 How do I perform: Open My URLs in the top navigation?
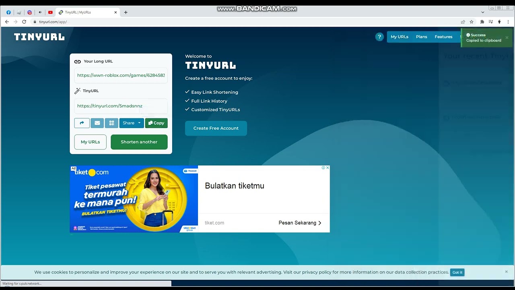click(x=400, y=37)
